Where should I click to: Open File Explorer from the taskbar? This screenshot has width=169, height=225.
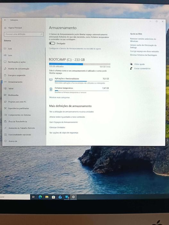(x=47, y=197)
